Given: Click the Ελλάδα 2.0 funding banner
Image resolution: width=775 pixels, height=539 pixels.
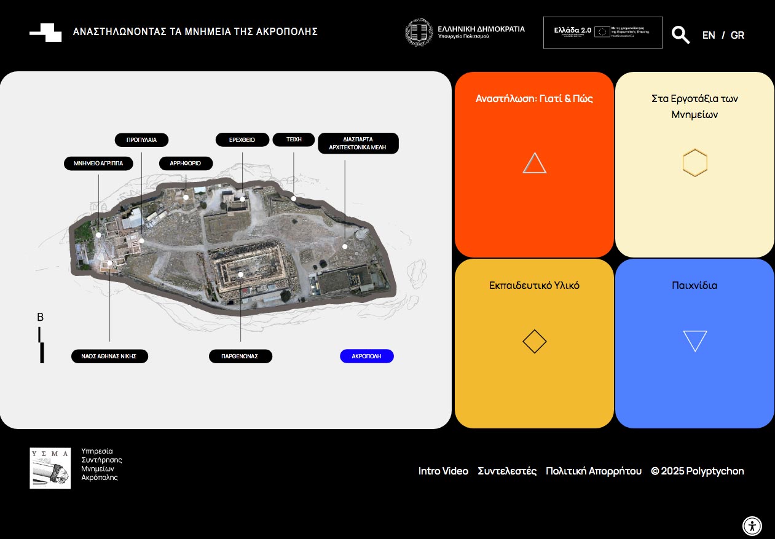Looking at the screenshot, I should pos(602,32).
